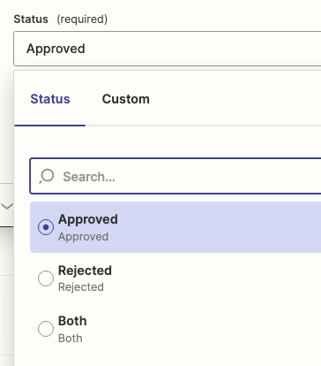Choose the bold Rejected option label
Screen dimensions: 321x366
coord(85,271)
